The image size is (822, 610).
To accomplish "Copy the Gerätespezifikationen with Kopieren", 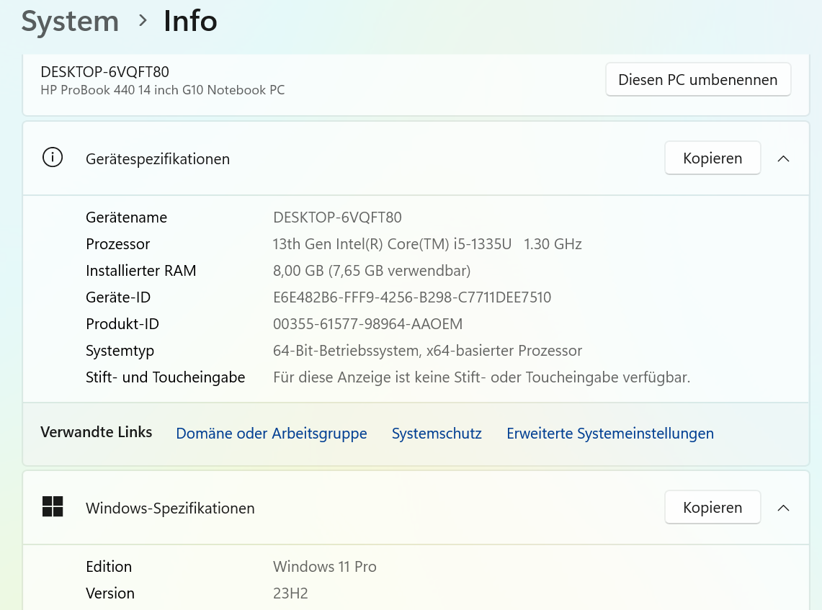I will [712, 158].
